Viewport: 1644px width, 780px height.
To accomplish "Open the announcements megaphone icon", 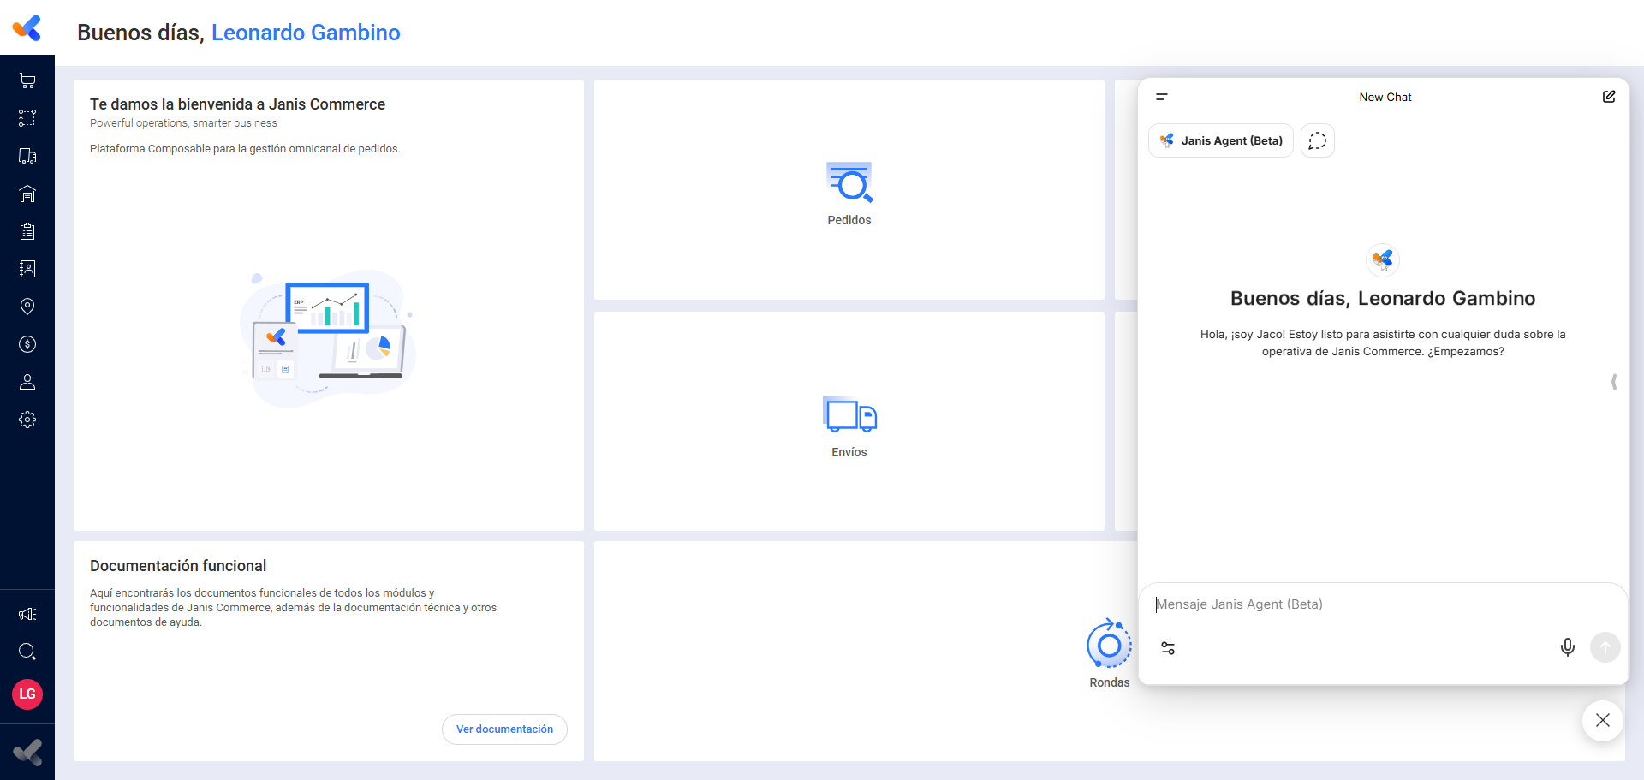I will point(27,614).
